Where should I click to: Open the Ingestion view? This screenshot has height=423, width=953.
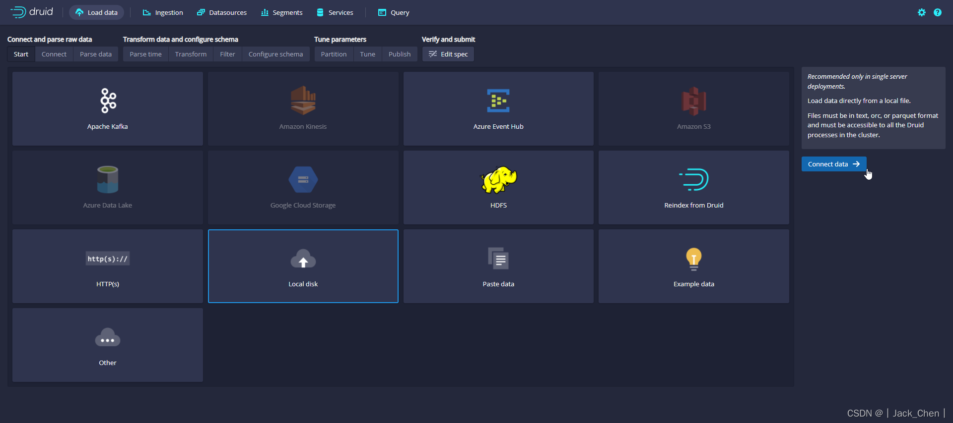pos(163,12)
